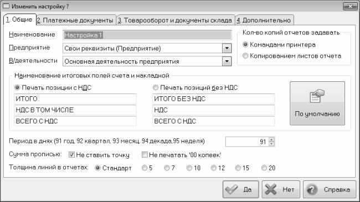This screenshot has height=202, width=360.
Task: Click the hand icon on По умолчанию button
Action: 317,96
